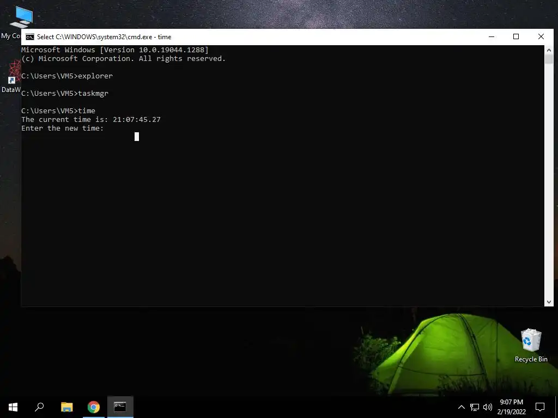This screenshot has height=418, width=558.
Task: Open the network status tray icon
Action: coord(475,407)
